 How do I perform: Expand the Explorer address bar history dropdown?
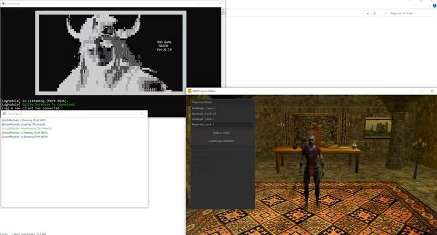coord(368,13)
